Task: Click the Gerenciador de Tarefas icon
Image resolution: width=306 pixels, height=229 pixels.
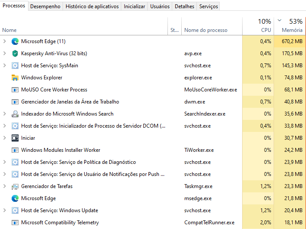Action: click(x=15, y=186)
